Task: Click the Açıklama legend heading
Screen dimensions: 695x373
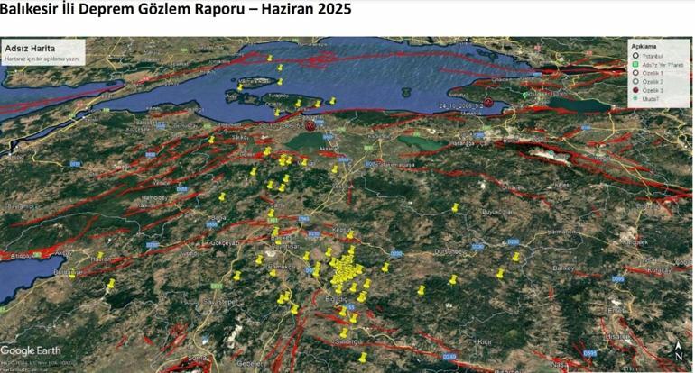Action: click(644, 46)
